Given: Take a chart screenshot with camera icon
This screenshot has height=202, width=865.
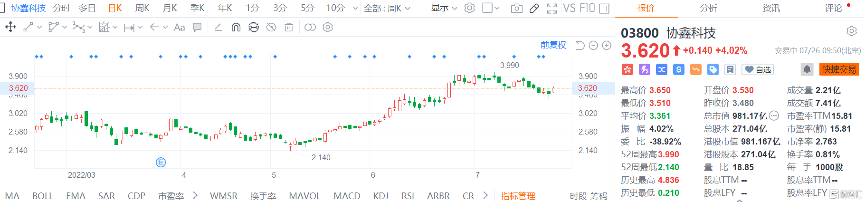Looking at the screenshot, I should click(x=517, y=9).
